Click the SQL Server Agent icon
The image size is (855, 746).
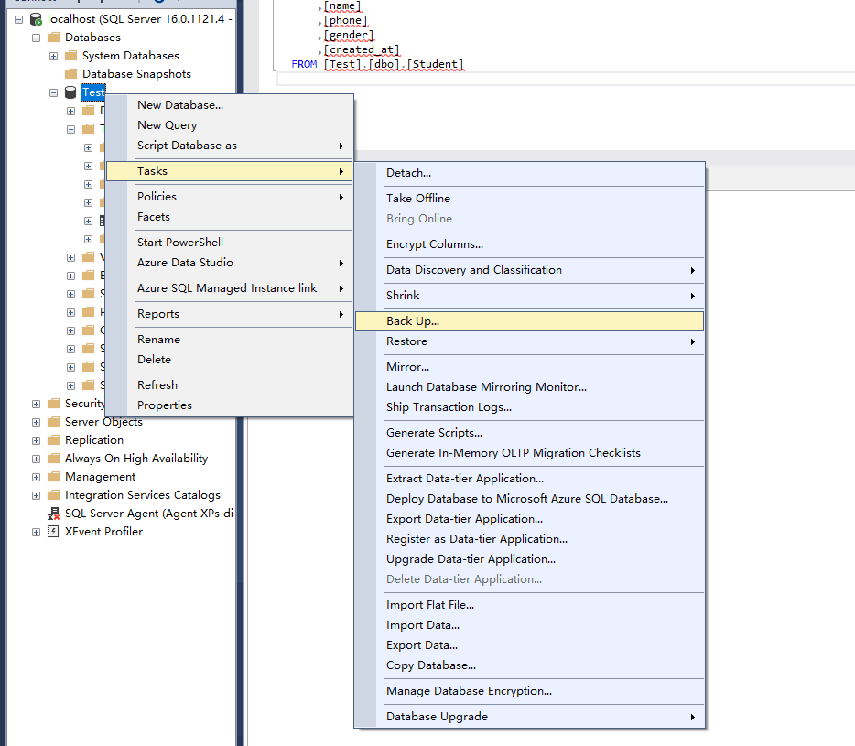tap(53, 514)
